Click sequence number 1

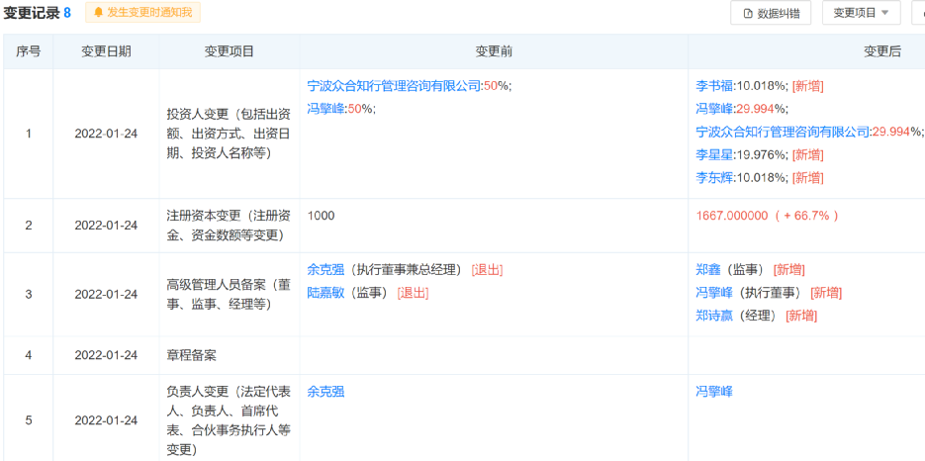(29, 134)
